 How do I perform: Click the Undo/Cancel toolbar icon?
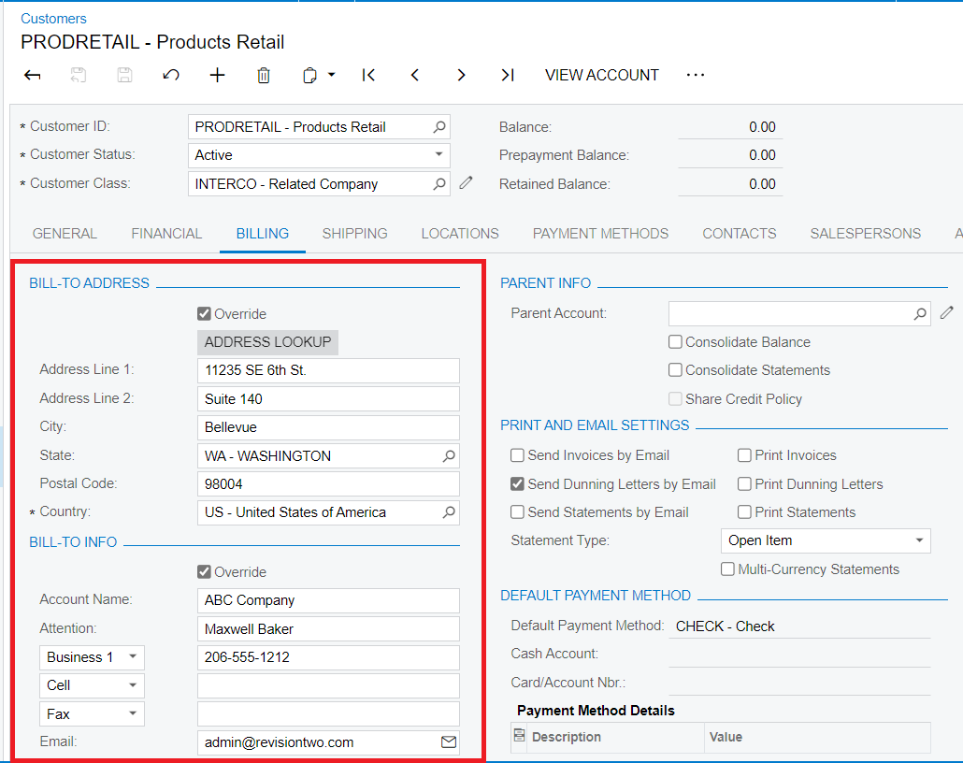click(171, 76)
